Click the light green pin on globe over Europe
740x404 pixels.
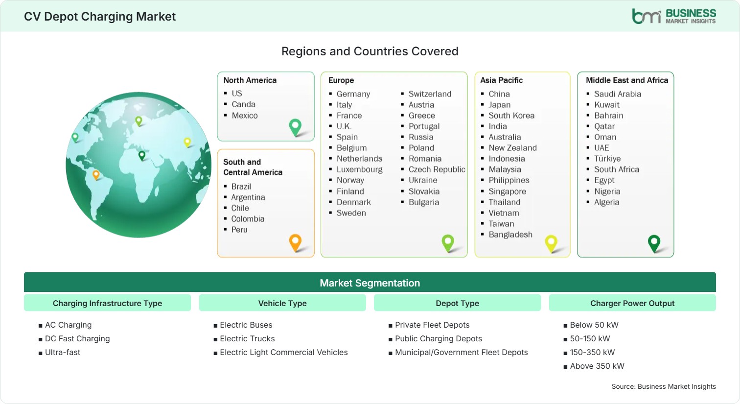(139, 120)
